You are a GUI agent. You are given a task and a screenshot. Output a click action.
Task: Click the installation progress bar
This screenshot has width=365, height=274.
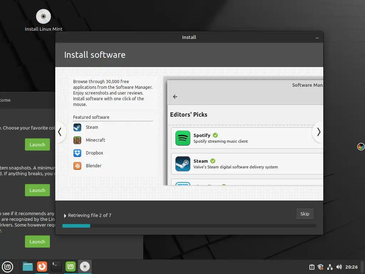(189, 226)
